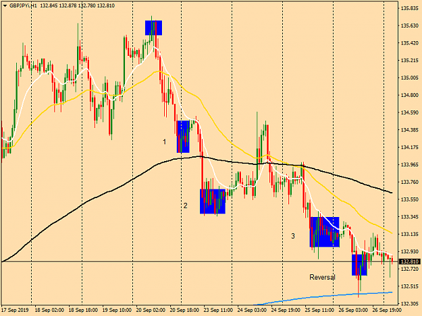Click the 25 Sep 11:00 time label

[319, 310]
